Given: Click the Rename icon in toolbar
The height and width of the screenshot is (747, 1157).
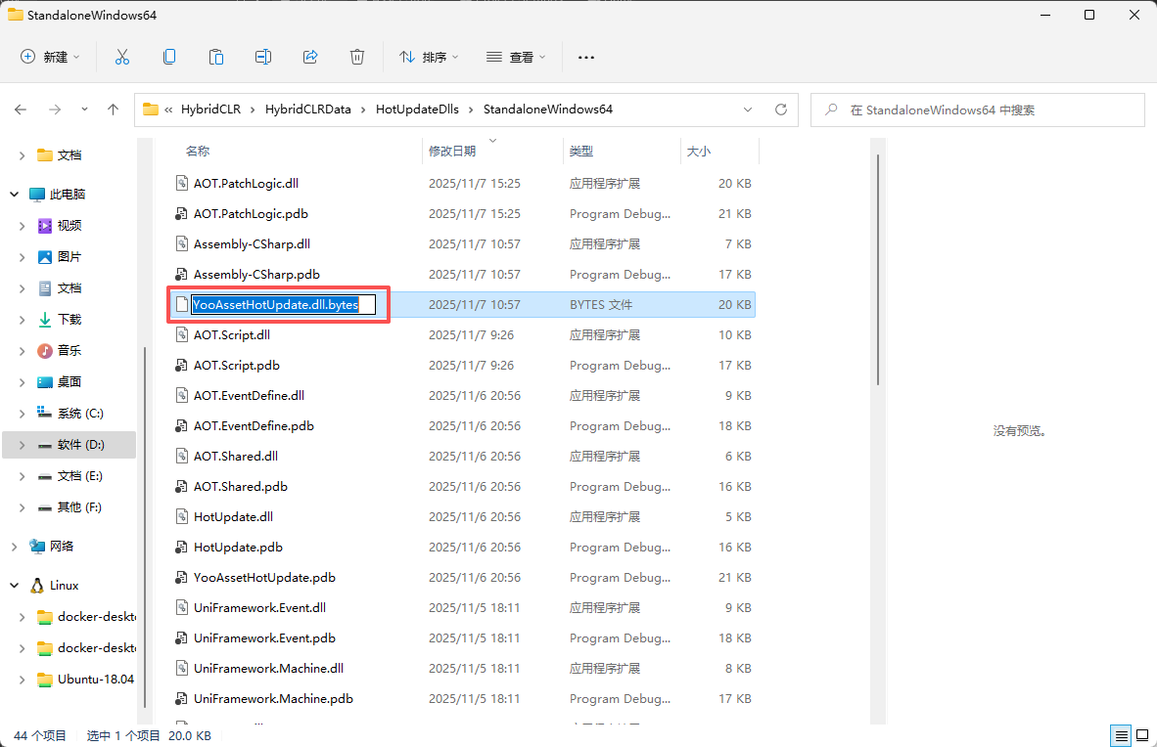Looking at the screenshot, I should (263, 57).
